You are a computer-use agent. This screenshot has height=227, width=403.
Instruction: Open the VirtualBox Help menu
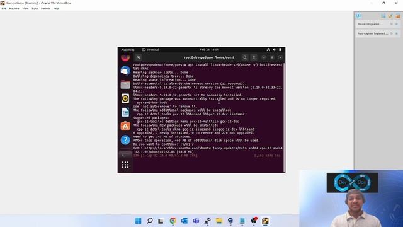(56, 8)
